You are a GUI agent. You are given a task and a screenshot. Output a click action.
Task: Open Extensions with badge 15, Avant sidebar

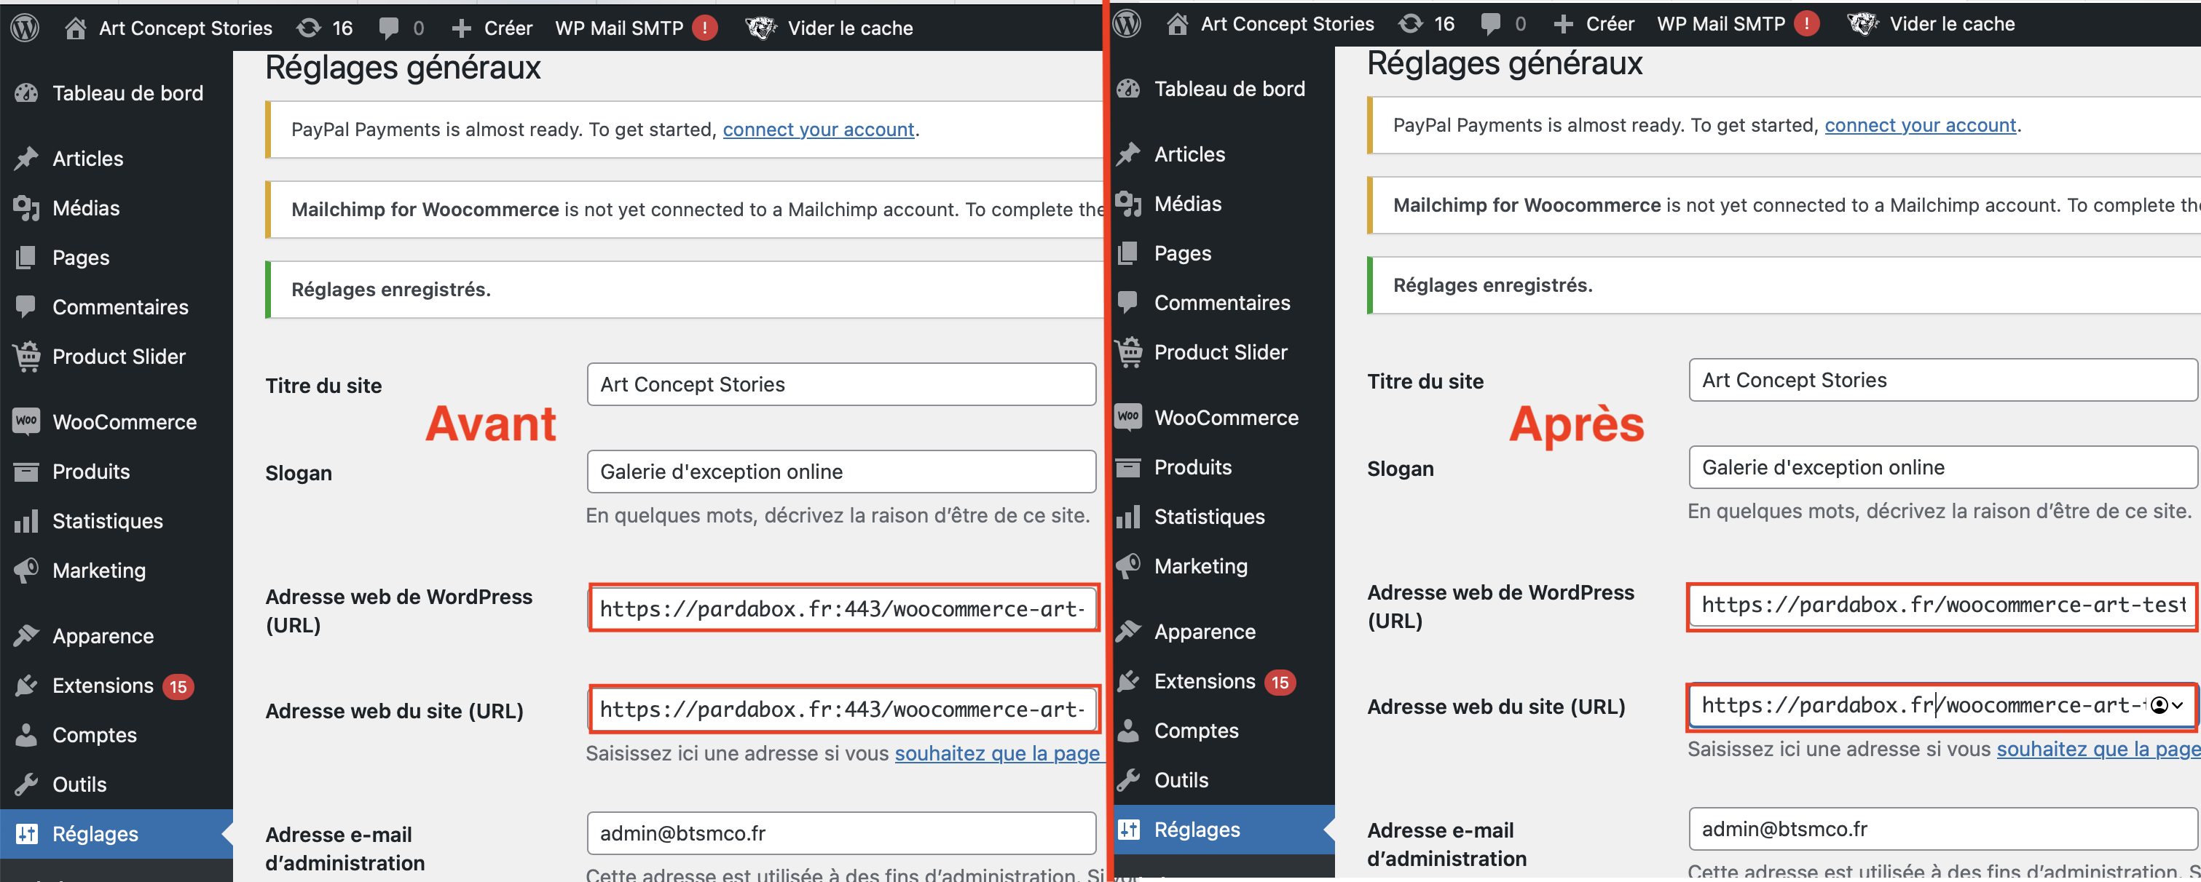coord(103,686)
